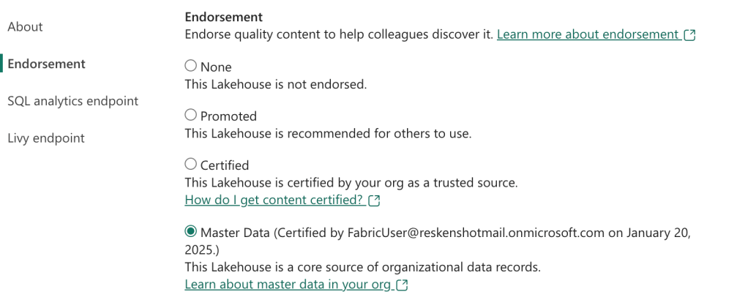Image resolution: width=748 pixels, height=308 pixels.
Task: Open the About section in sidebar
Action: pyautogui.click(x=25, y=27)
